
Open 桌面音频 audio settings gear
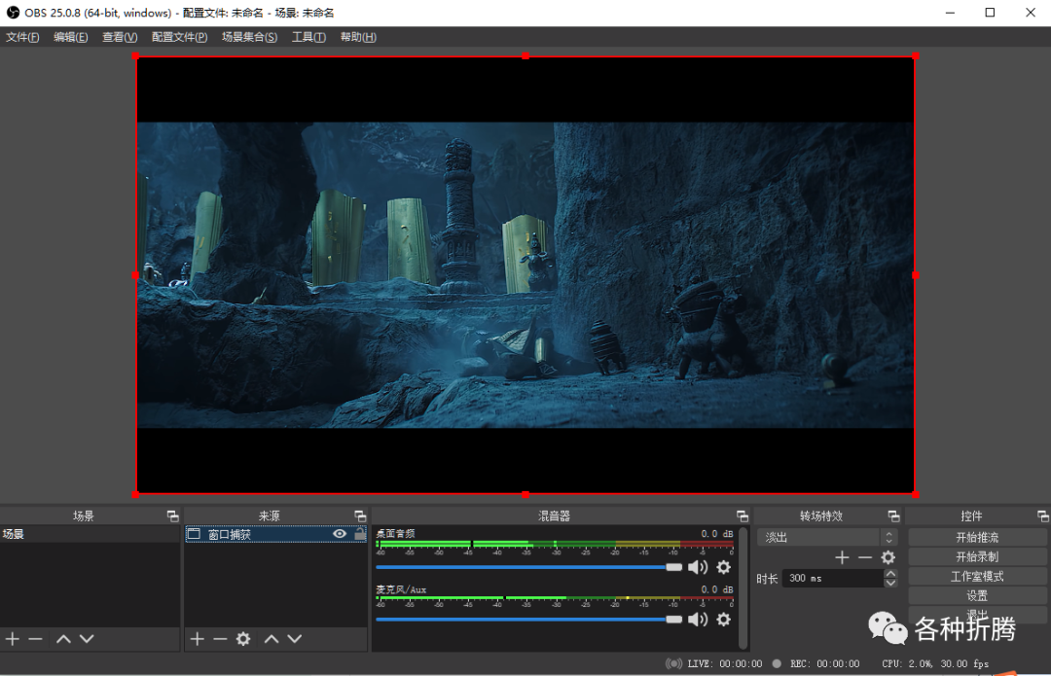[x=723, y=567]
